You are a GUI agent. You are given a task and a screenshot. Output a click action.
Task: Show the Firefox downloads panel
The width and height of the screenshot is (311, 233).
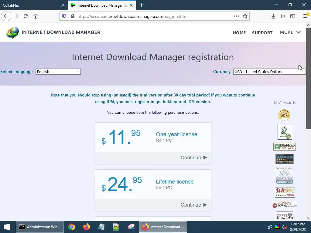pos(273,16)
